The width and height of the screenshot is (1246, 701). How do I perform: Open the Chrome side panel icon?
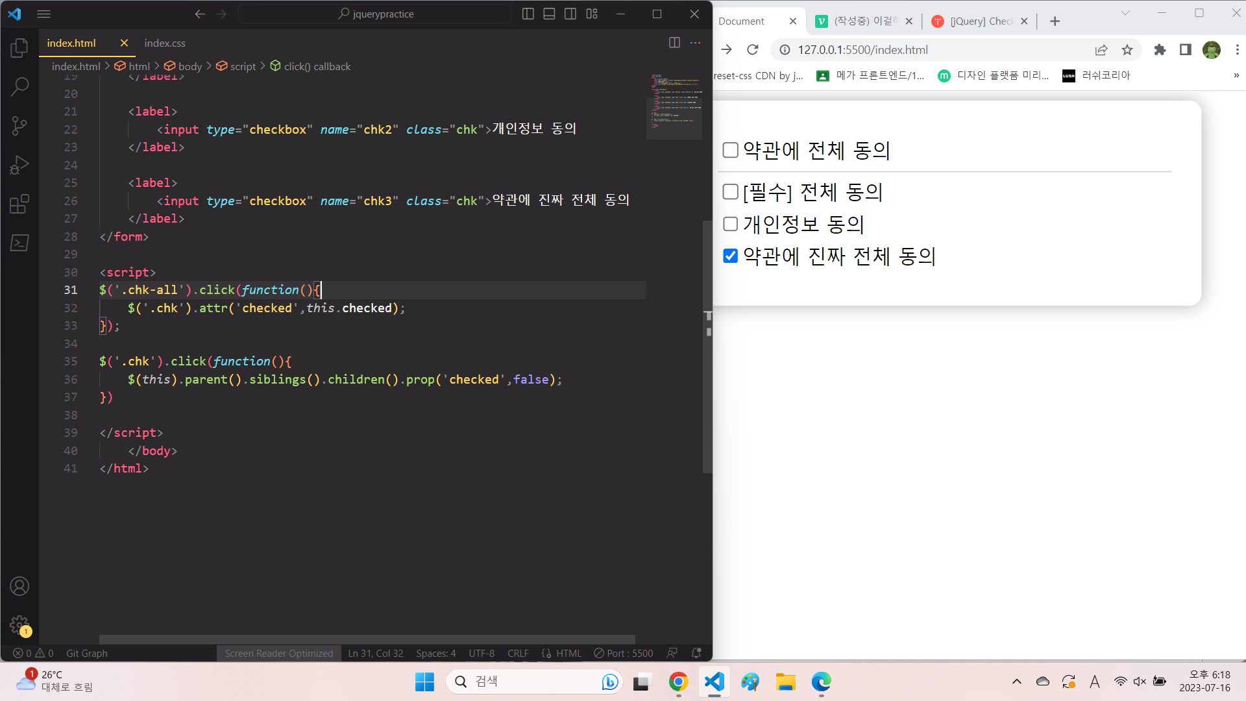point(1186,50)
